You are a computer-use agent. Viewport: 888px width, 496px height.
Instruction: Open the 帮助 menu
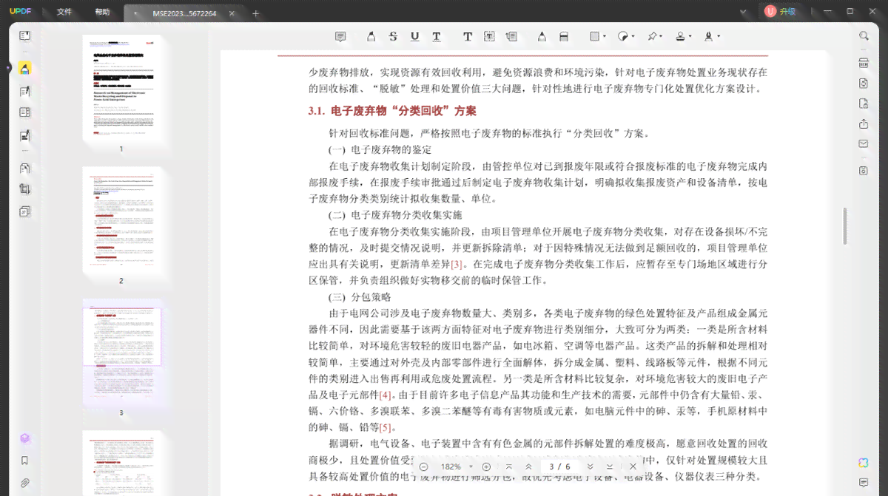(x=102, y=12)
